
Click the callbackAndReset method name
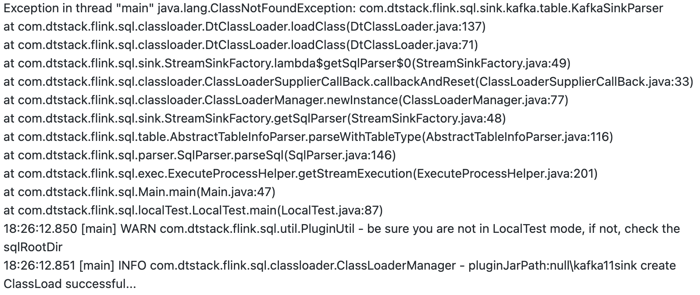pyautogui.click(x=425, y=82)
